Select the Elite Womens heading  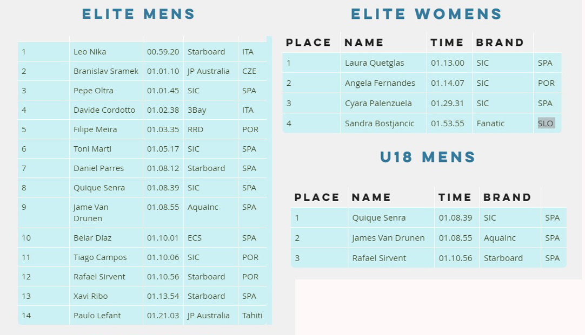427,14
